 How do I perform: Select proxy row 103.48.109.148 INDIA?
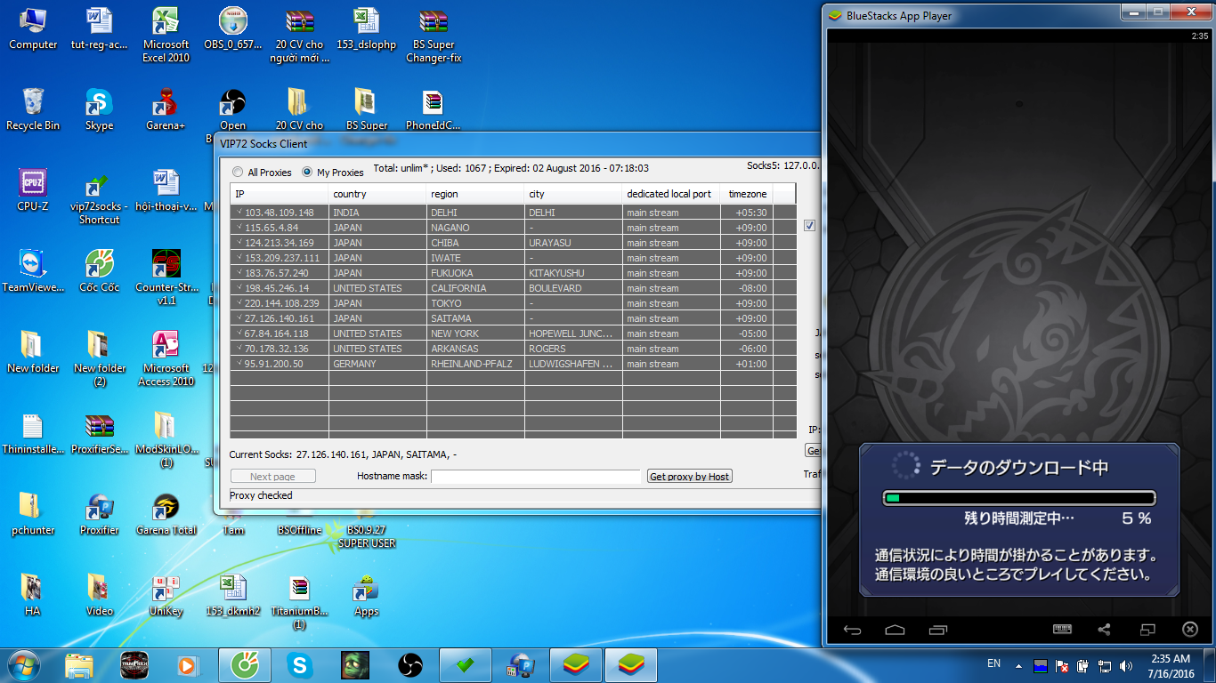(513, 213)
